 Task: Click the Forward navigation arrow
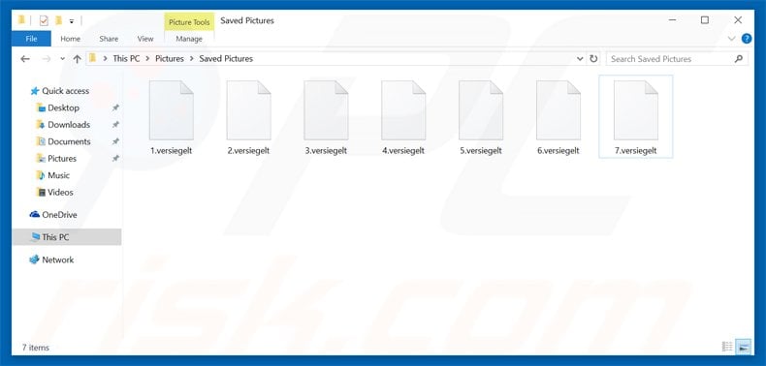47,59
